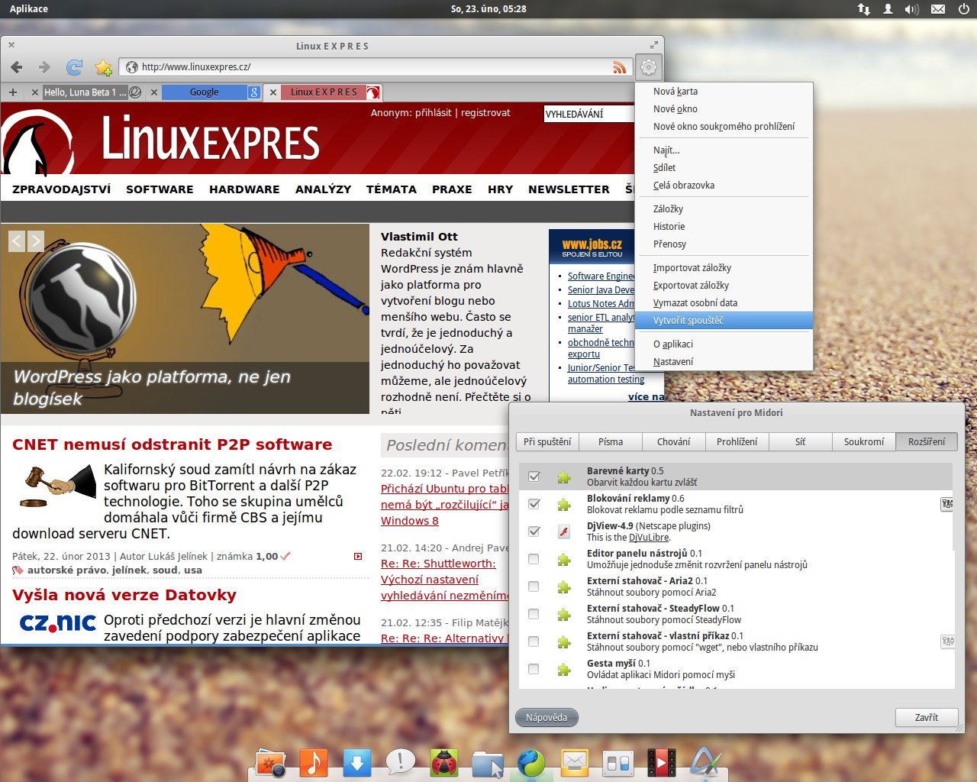
Task: Launch the video player from the dock
Action: [661, 762]
